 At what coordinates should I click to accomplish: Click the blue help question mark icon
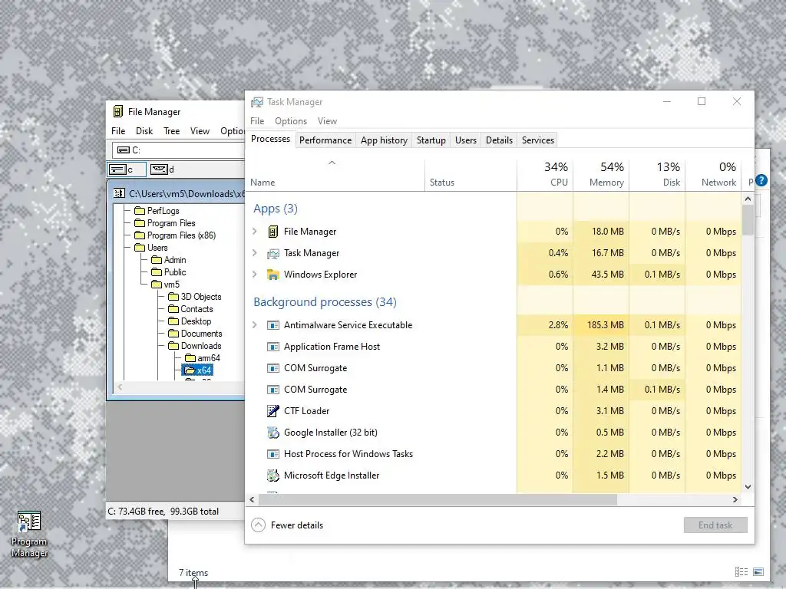click(x=761, y=180)
